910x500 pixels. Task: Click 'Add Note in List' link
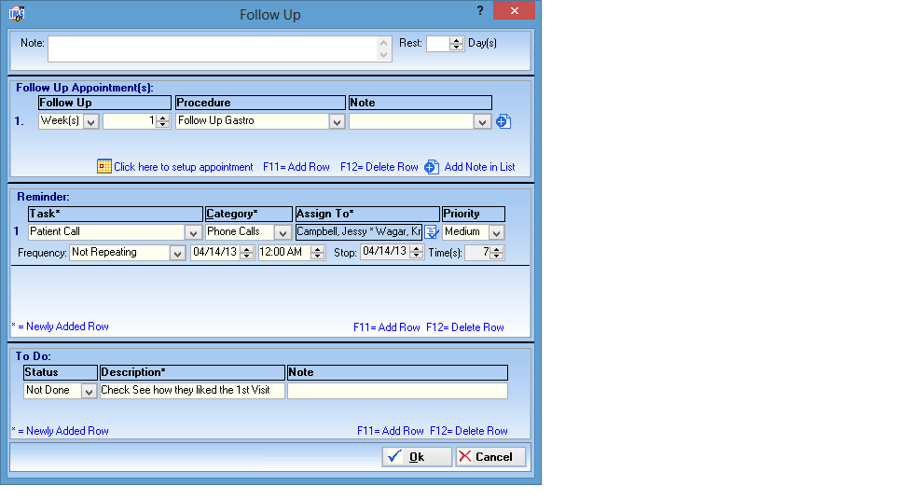click(x=479, y=167)
